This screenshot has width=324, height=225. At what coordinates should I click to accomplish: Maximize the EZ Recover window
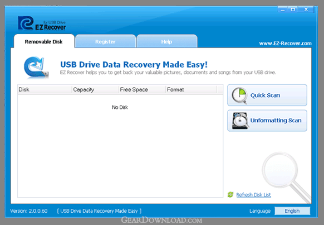tap(293, 9)
